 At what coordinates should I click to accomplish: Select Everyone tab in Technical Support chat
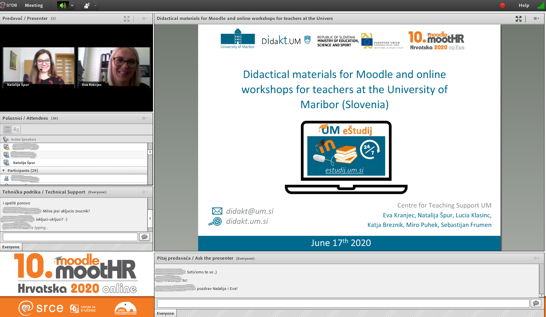coord(11,247)
